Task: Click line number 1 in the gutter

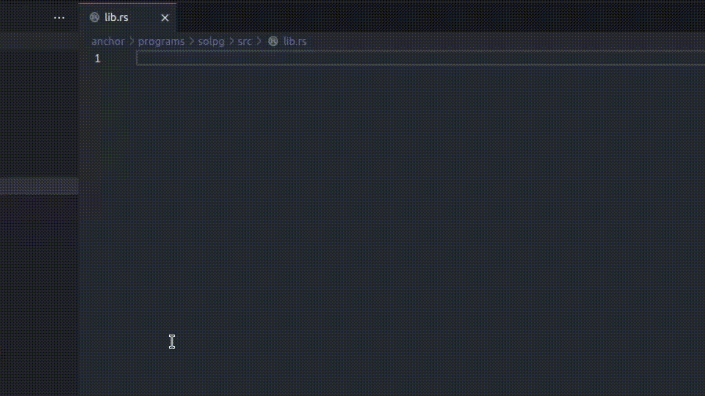Action: click(98, 59)
